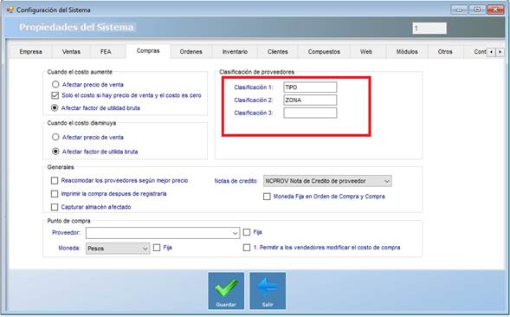Click the application icon in title bar

click(x=10, y=10)
